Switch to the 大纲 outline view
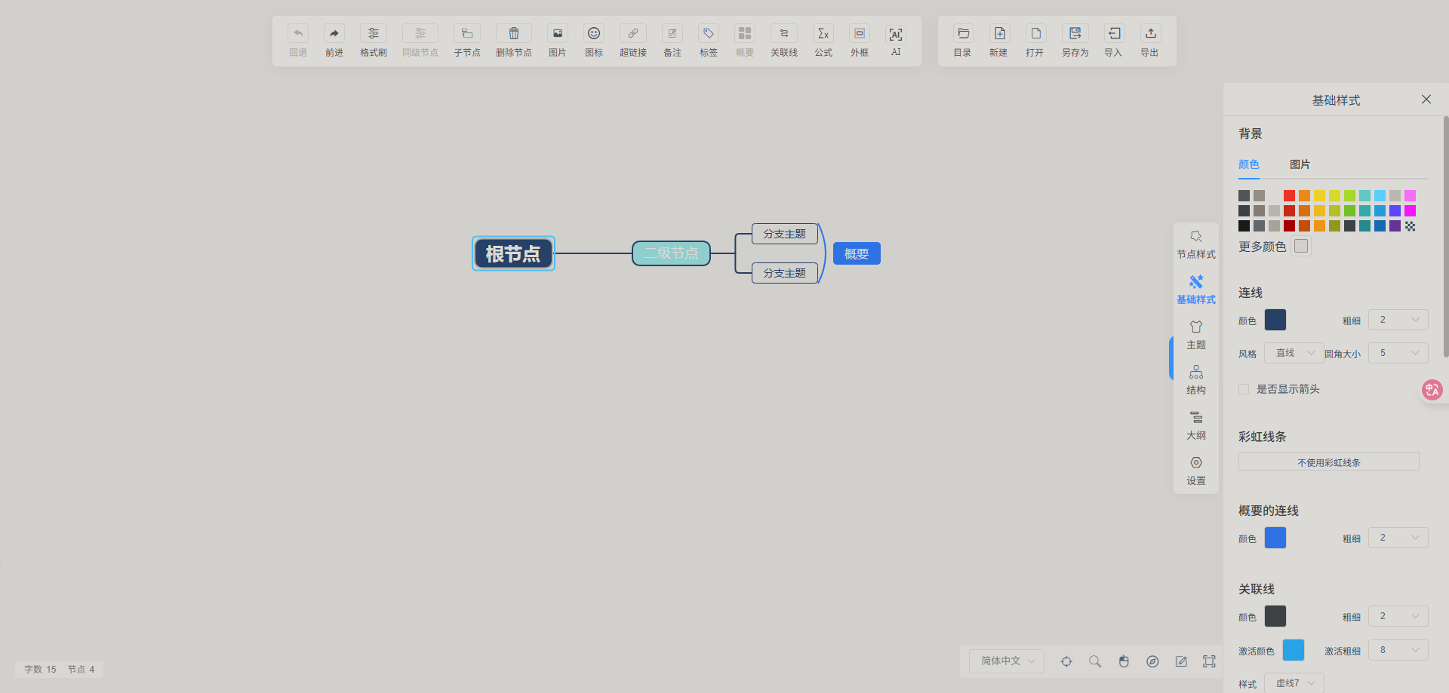 coord(1196,425)
